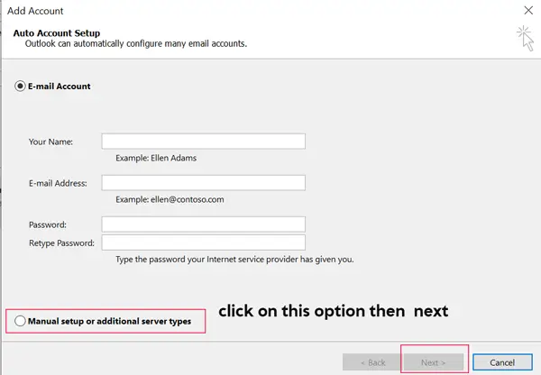Click the "Your Name:" label
Image resolution: width=541 pixels, height=375 pixels.
coord(50,142)
